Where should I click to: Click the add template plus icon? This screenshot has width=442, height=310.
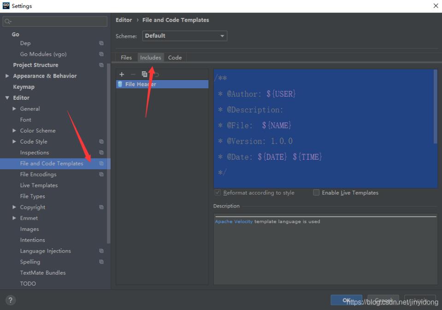coord(122,74)
